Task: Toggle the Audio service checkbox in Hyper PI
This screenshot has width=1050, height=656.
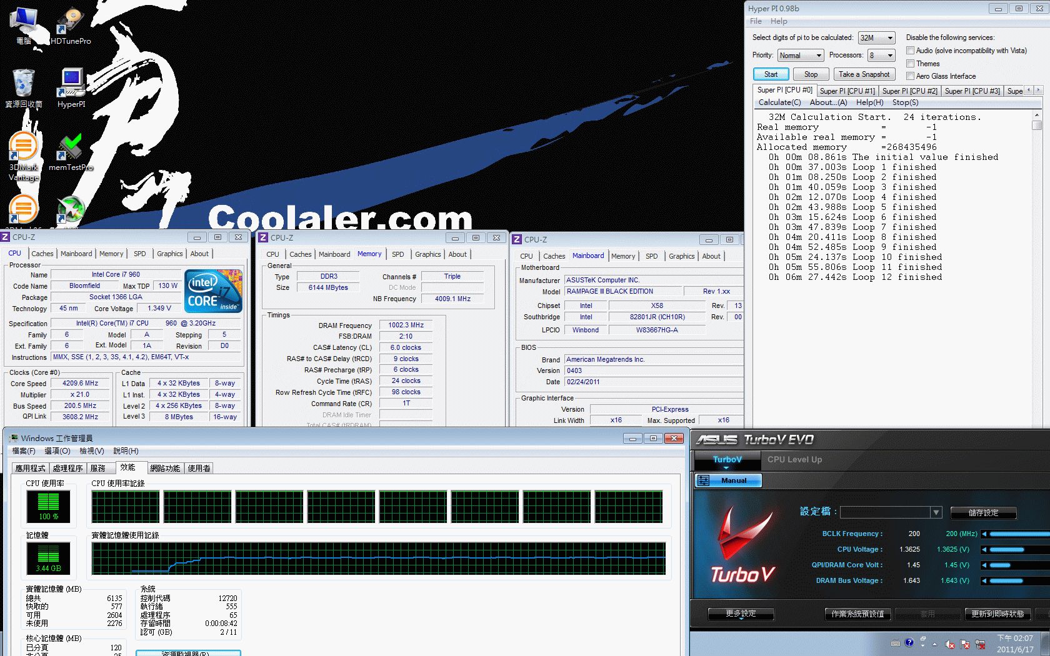Action: [x=911, y=51]
